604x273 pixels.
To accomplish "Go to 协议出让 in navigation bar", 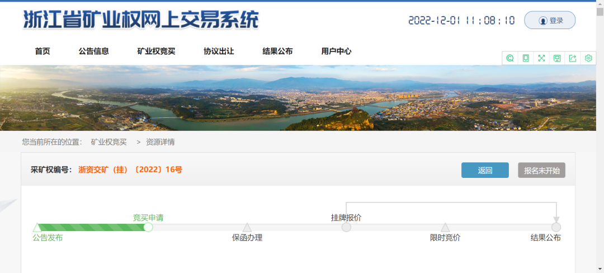I will (219, 51).
